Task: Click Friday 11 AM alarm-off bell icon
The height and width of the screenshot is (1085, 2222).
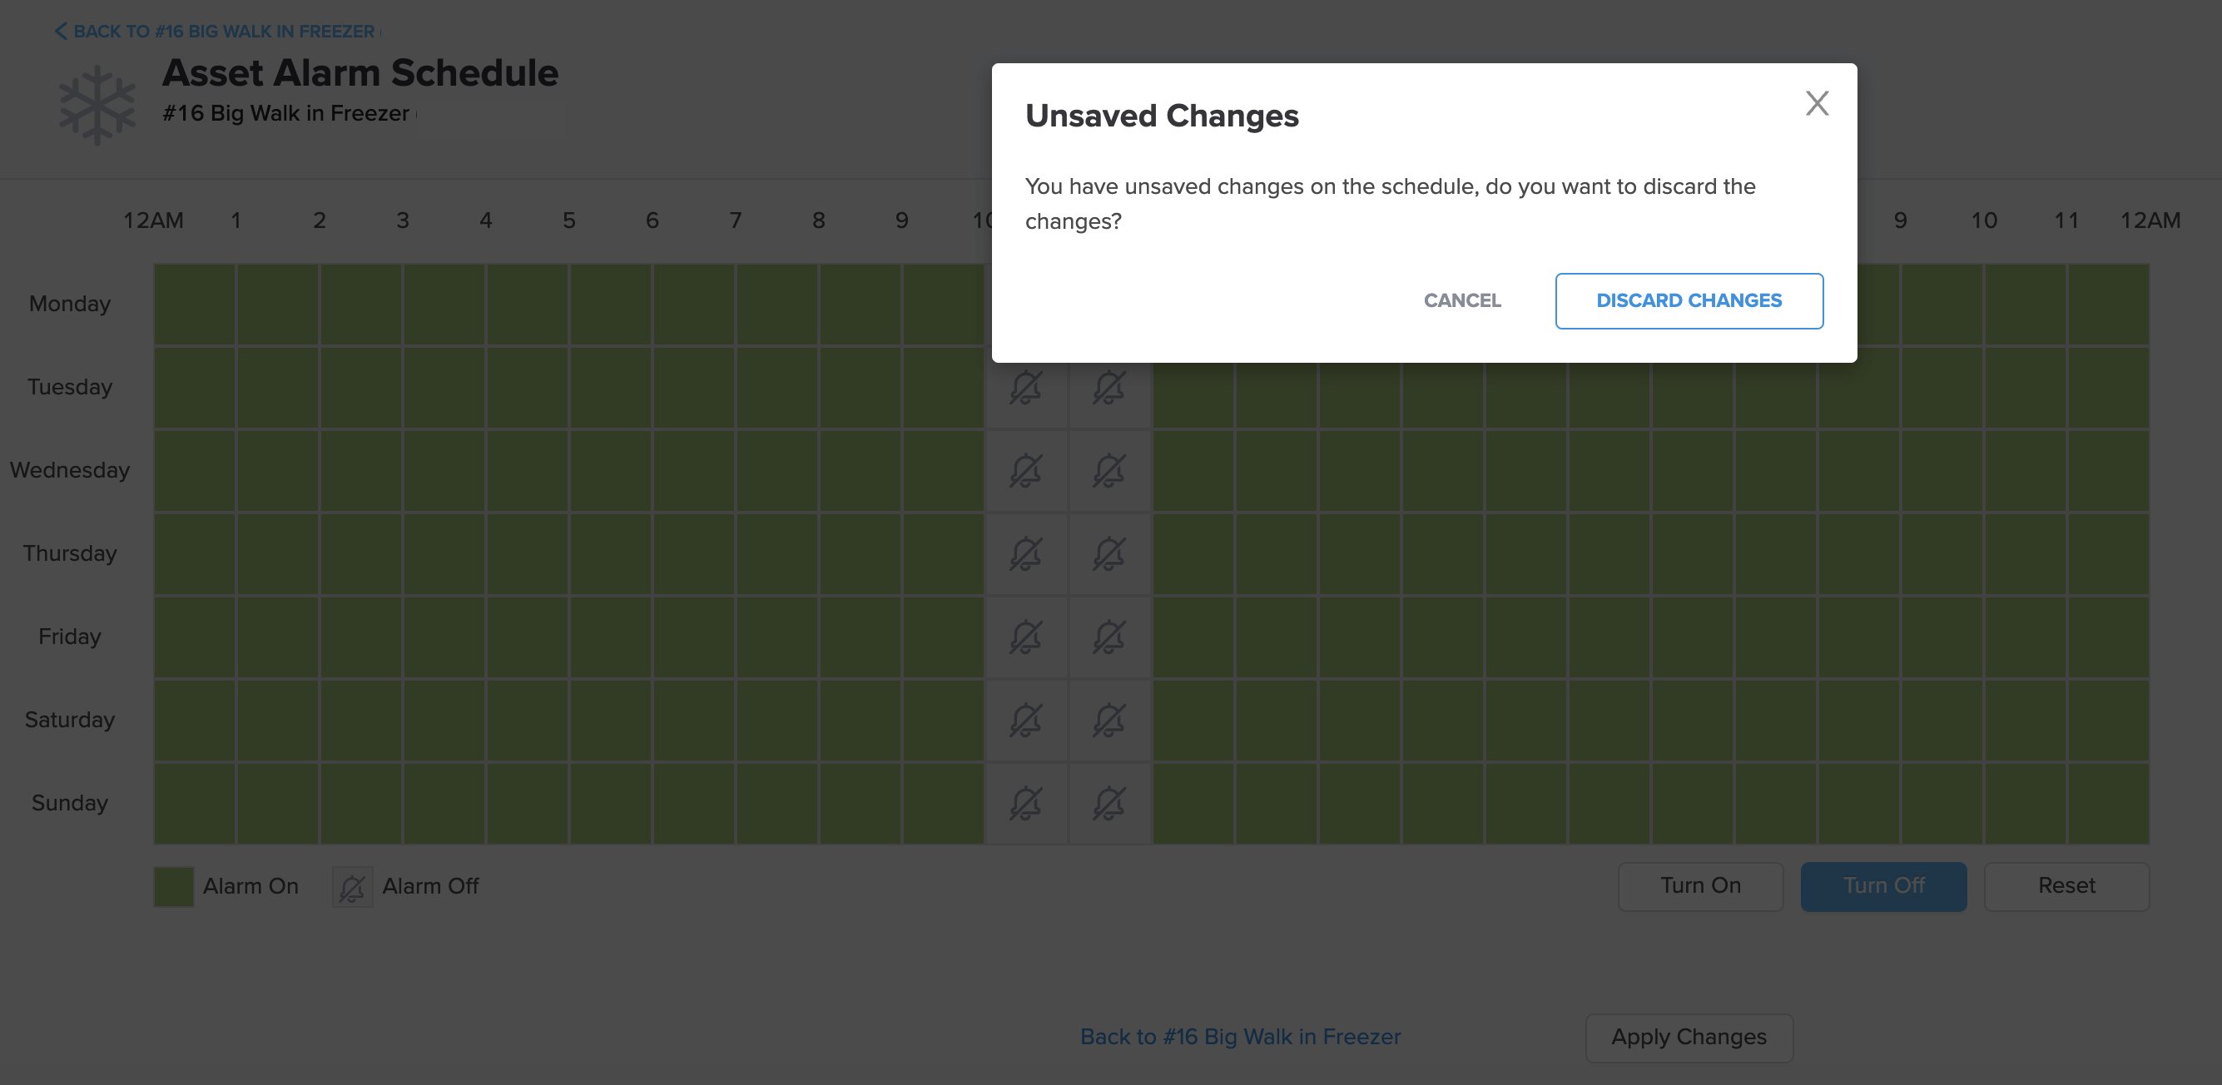Action: pos(1109,637)
